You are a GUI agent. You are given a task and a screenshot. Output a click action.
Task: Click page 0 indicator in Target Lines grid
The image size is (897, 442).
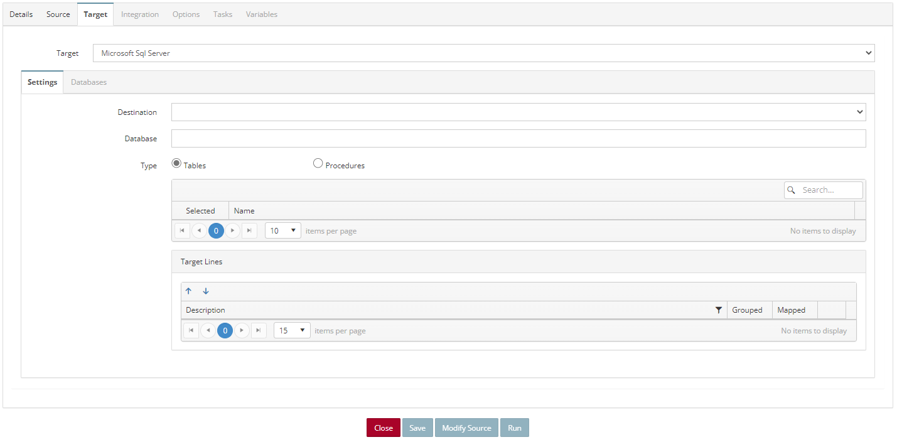(x=225, y=331)
